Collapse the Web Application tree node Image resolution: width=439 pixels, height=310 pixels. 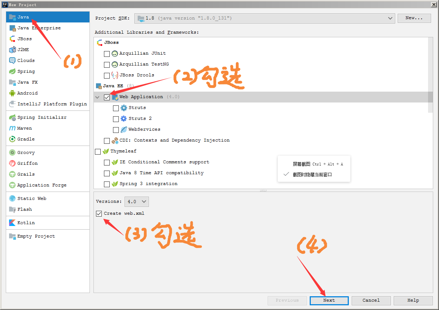(97, 97)
